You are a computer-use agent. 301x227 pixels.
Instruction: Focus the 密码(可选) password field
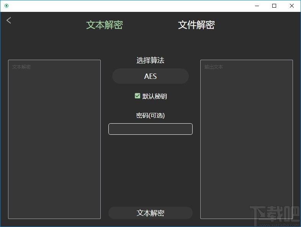(150, 129)
